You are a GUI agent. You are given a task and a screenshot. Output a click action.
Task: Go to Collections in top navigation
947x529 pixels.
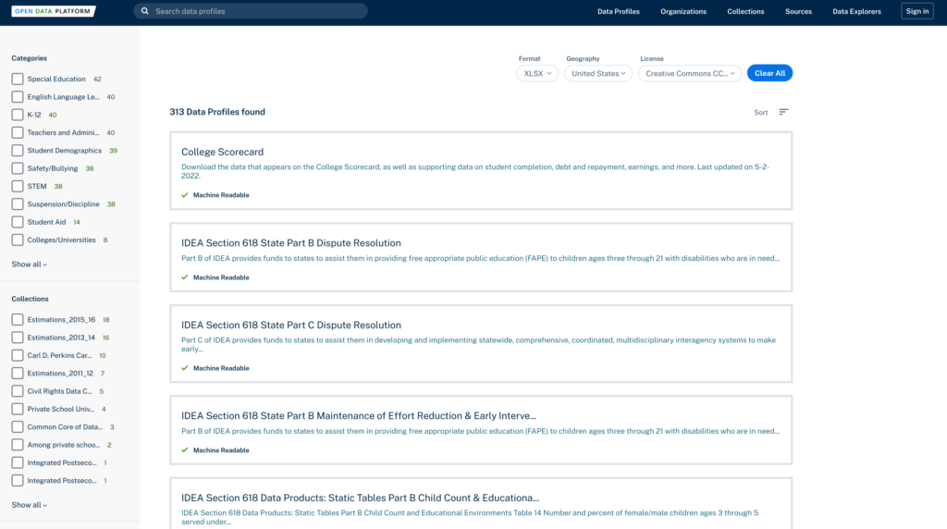tap(745, 11)
